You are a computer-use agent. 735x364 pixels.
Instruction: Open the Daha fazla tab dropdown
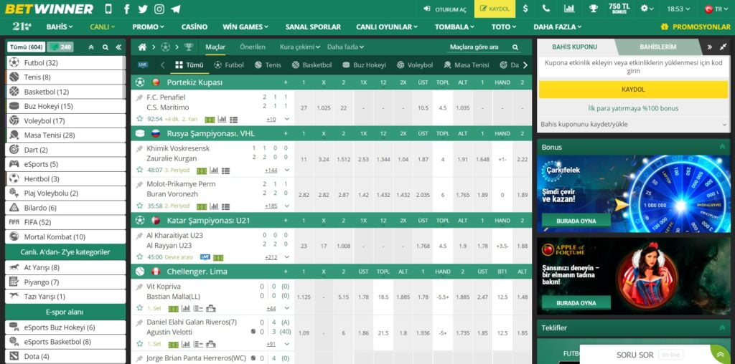coord(345,47)
